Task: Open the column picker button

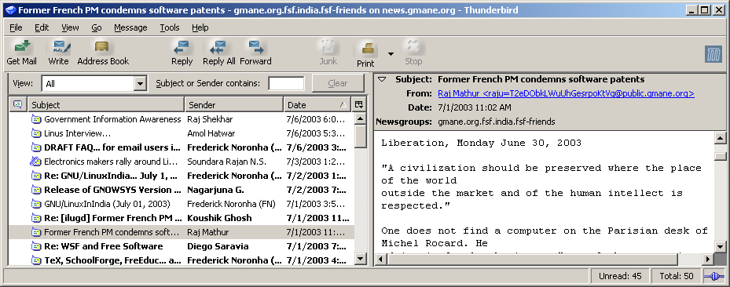Action: tap(358, 104)
